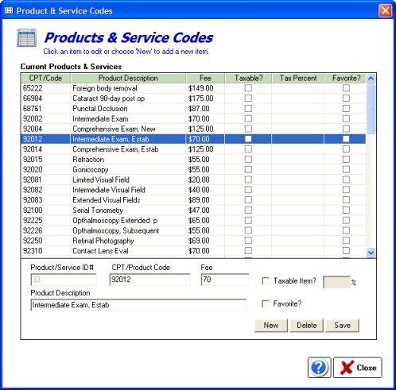Click the table icon beside the Products heading
The width and height of the screenshot is (396, 390).
(x=26, y=38)
